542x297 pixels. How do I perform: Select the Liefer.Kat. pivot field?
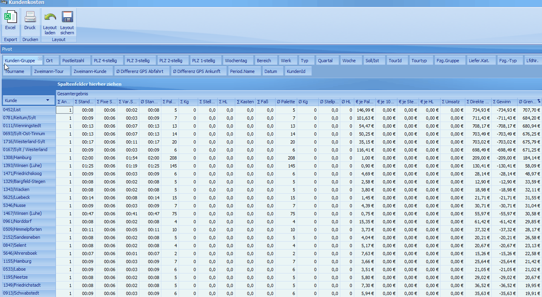pyautogui.click(x=481, y=61)
